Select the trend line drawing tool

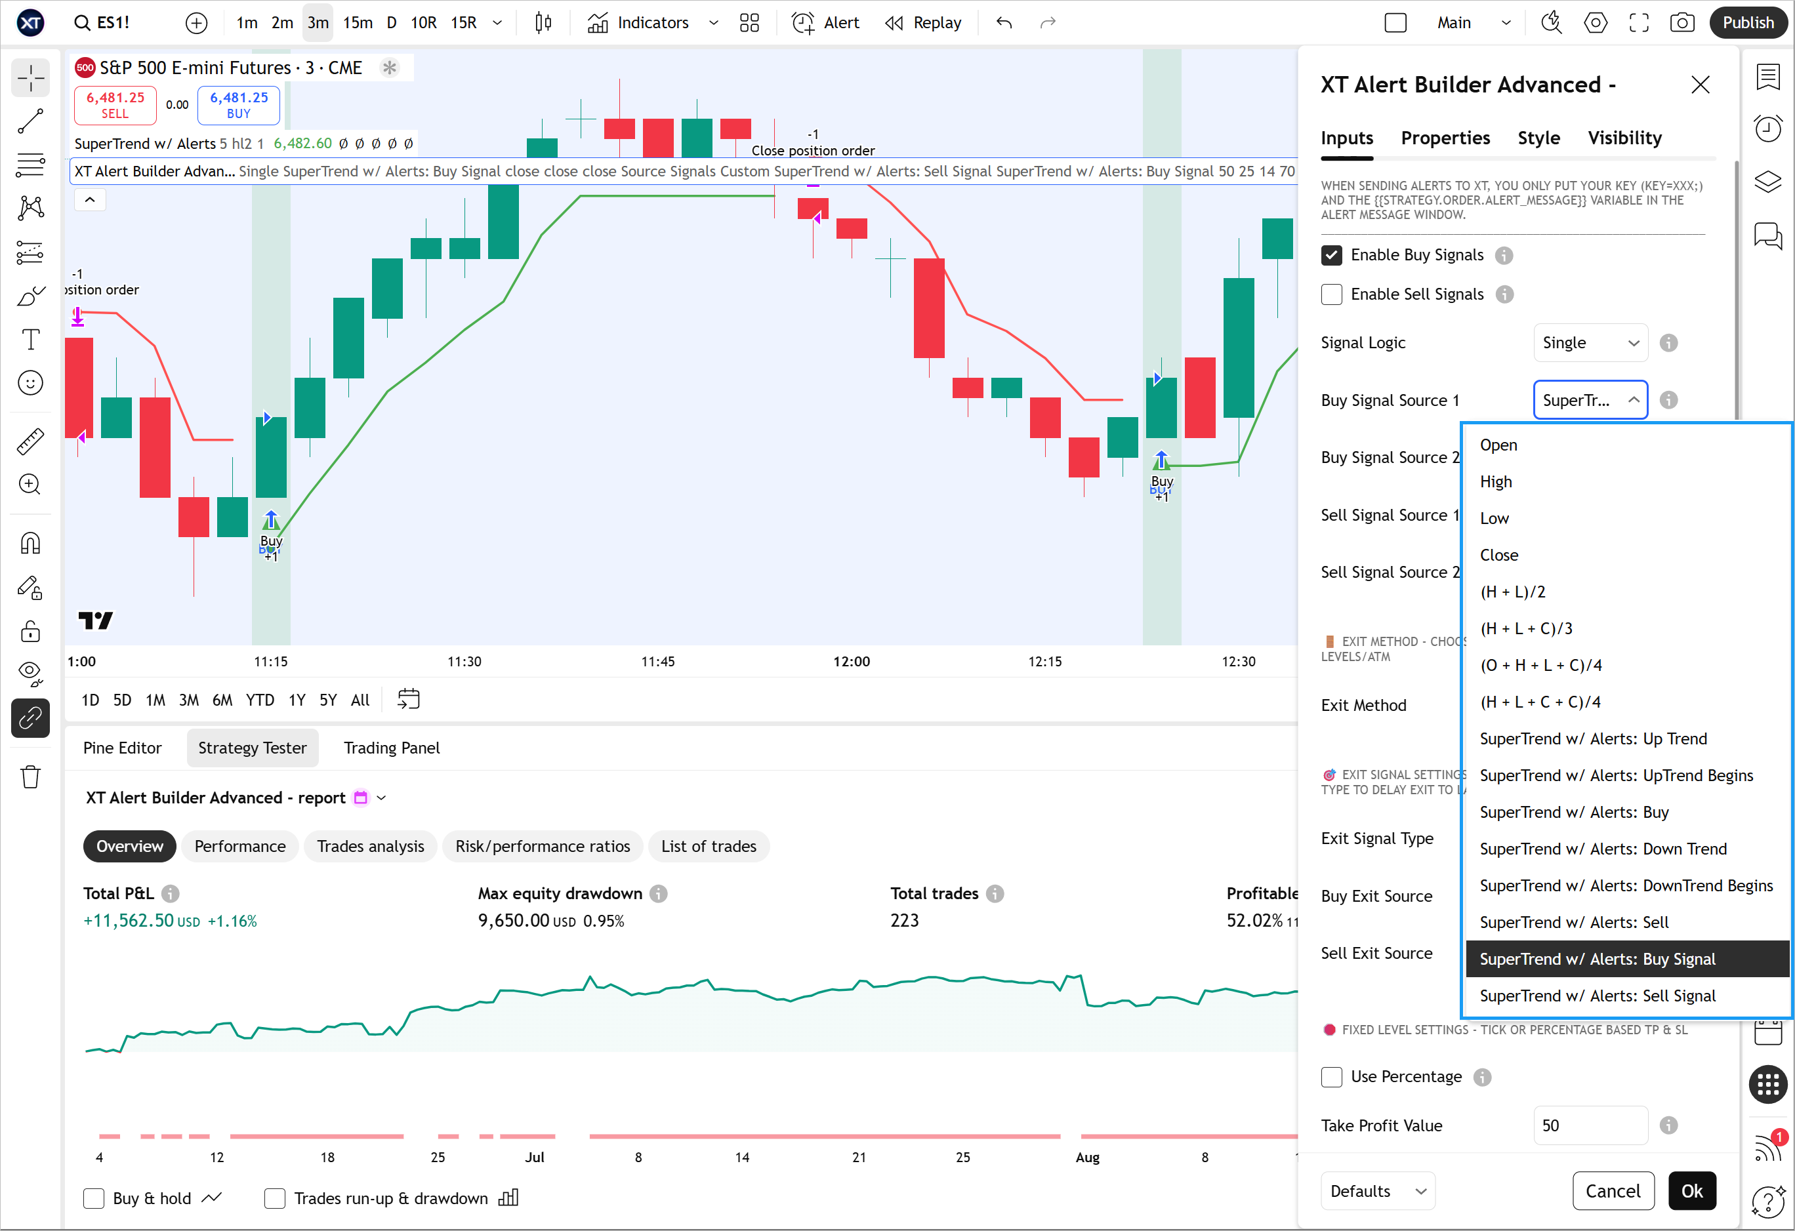click(x=31, y=121)
